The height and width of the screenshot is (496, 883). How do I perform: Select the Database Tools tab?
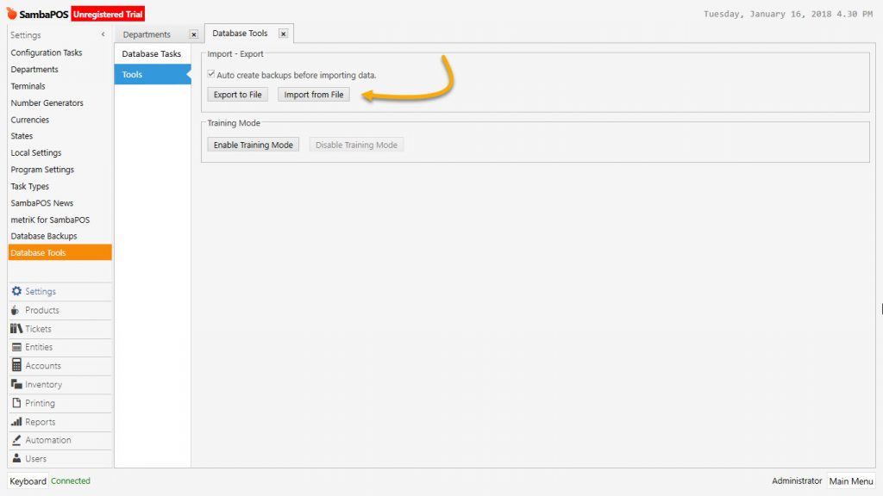pyautogui.click(x=240, y=34)
